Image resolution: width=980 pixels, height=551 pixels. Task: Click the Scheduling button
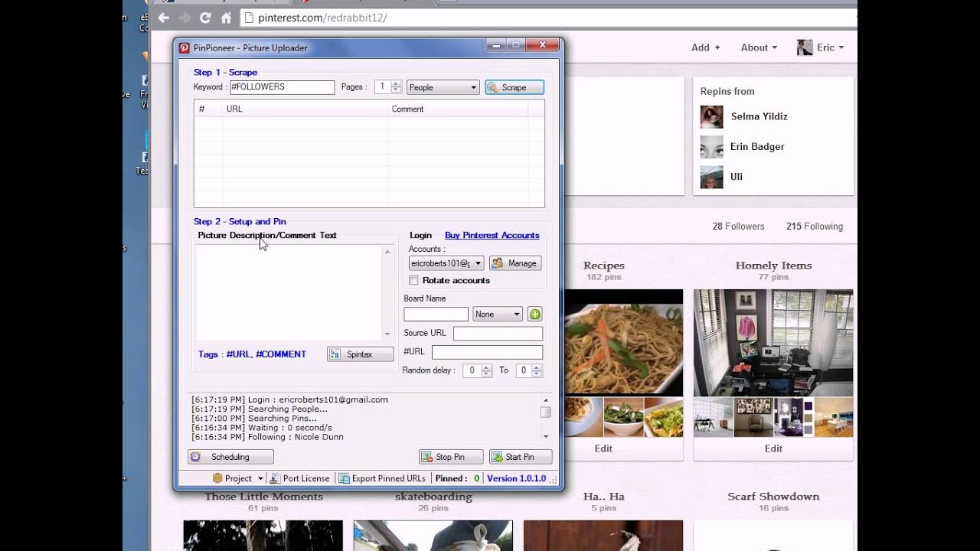[230, 457]
